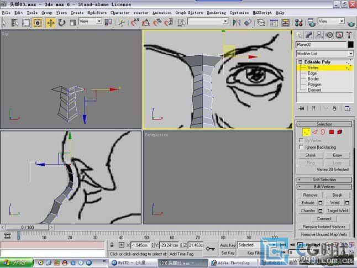This screenshot has height=268, width=357.
Task: Collapse the Editable Poly tree
Action: coord(300,62)
